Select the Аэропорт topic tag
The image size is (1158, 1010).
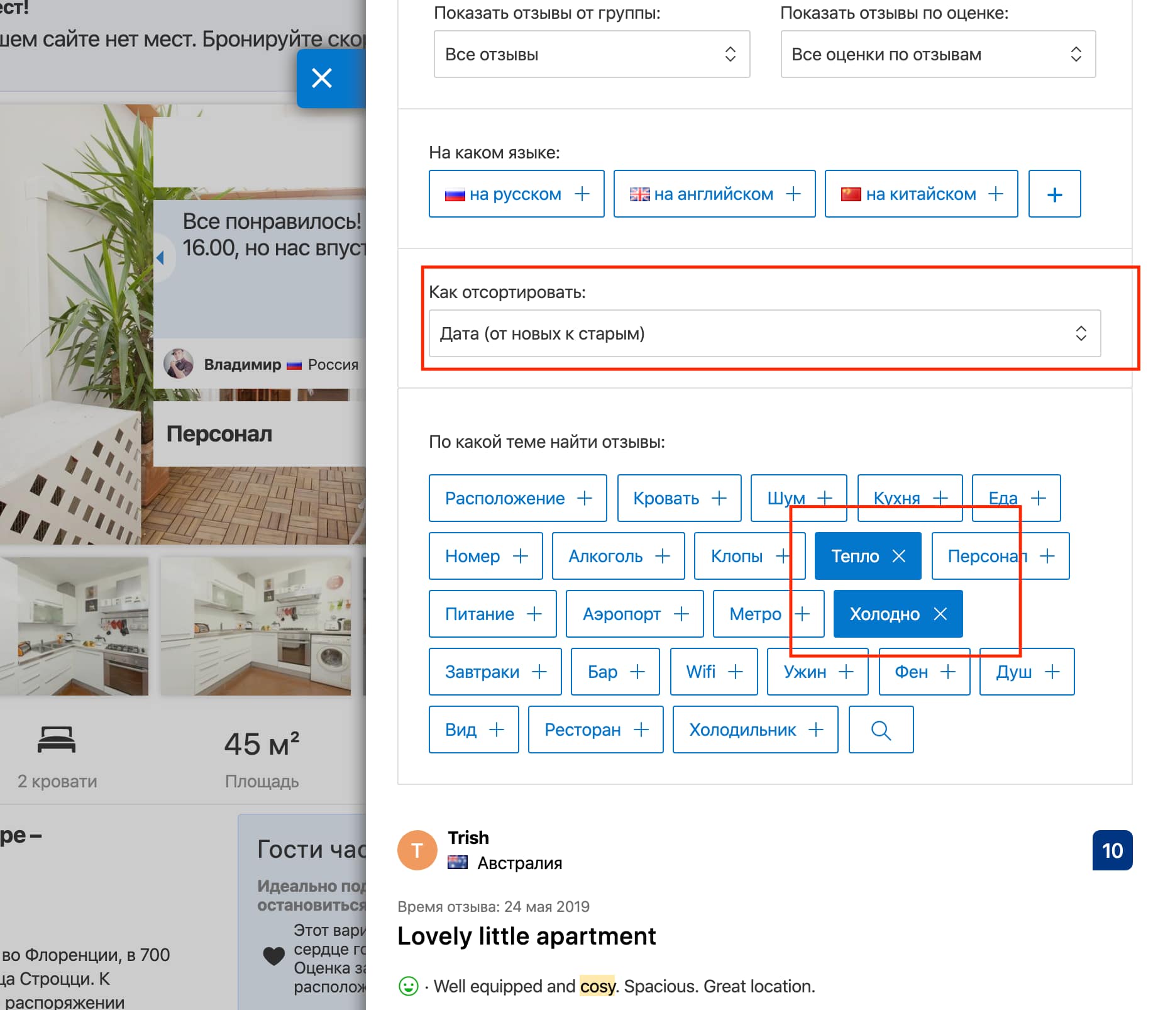(x=634, y=614)
